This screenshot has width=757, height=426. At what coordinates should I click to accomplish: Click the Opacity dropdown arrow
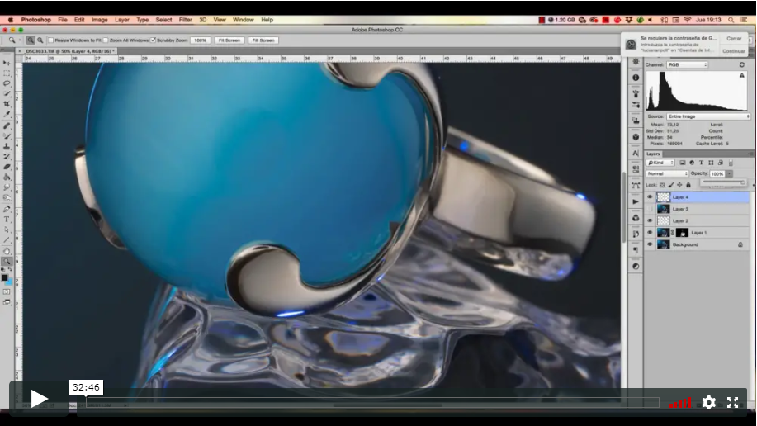click(729, 174)
